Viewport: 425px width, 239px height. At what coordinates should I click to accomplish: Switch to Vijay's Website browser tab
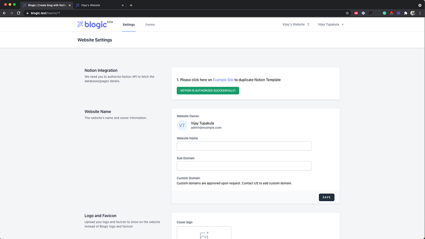click(100, 5)
